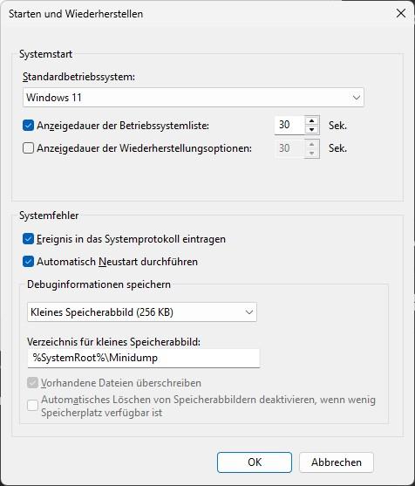Click the Wiederherstellungsoptionen down spinner arrow
This screenshot has height=486, width=415.
[x=312, y=153]
